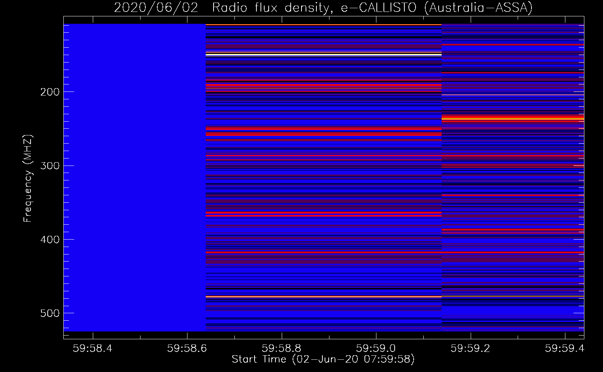
Task: Click the 59:59.4 time tick label
Action: pyautogui.click(x=565, y=348)
